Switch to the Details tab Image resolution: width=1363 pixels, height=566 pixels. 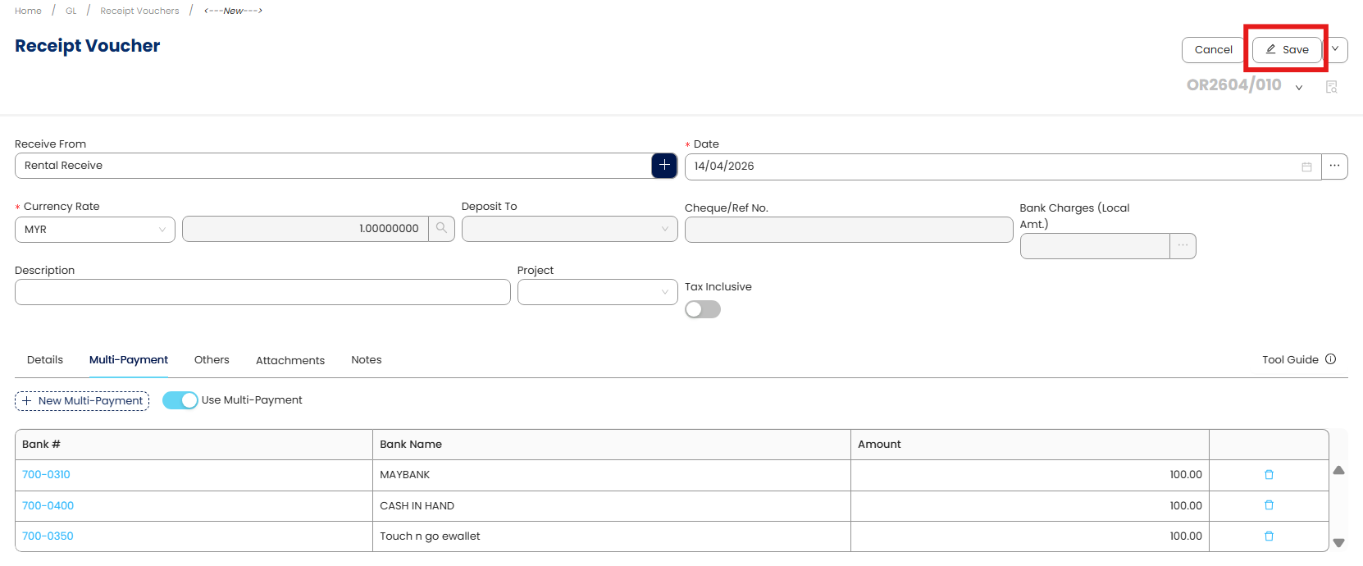[45, 360]
